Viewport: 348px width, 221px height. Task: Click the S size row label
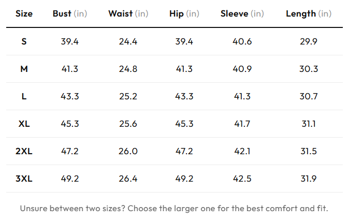point(24,41)
